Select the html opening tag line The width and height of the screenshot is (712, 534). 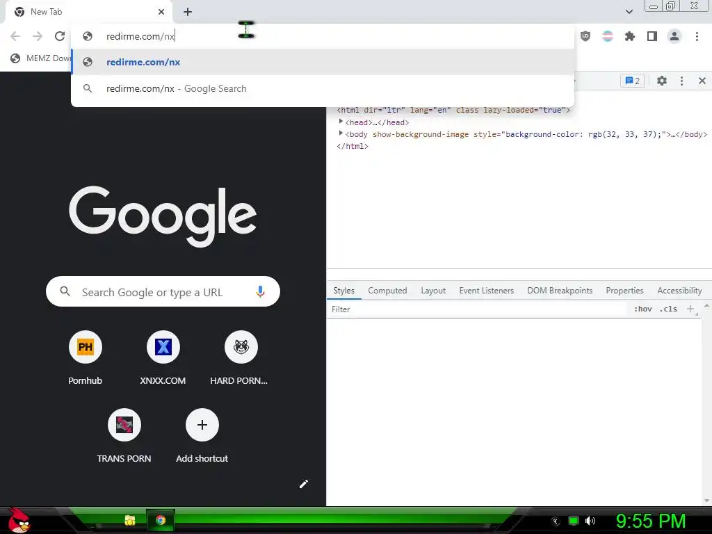point(453,110)
